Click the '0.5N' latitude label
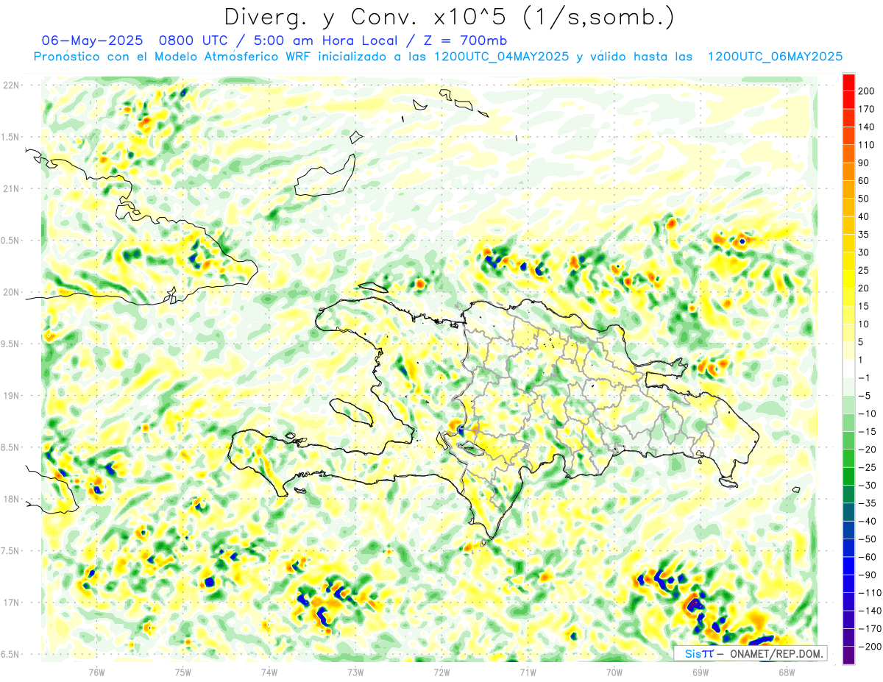This screenshot has width=883, height=682. [x=10, y=241]
